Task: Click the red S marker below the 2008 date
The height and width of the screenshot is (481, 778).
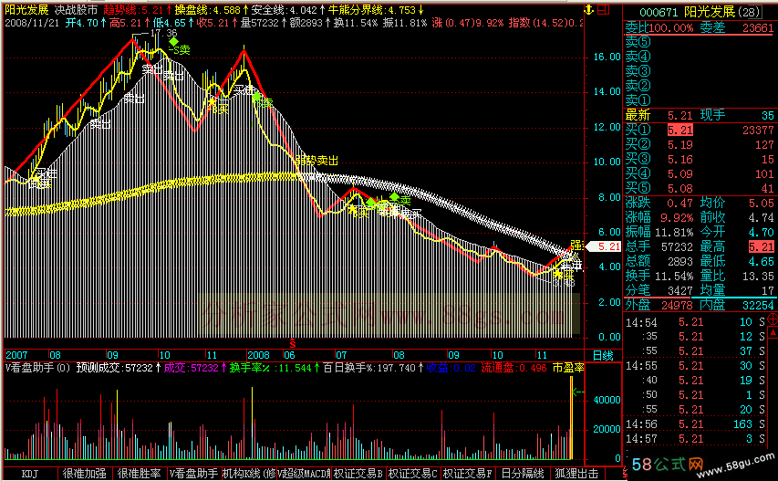Action: [x=293, y=343]
